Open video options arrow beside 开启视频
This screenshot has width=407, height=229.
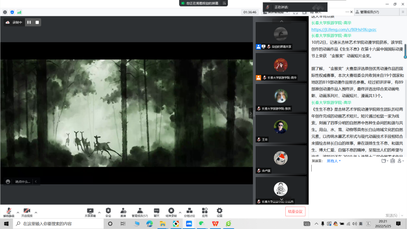(36, 212)
